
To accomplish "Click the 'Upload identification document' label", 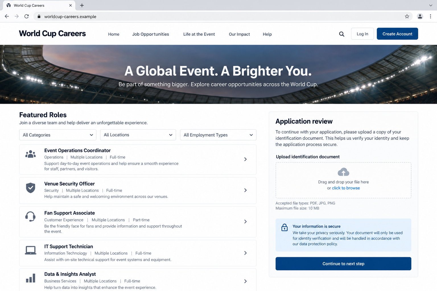I will coord(308,157).
